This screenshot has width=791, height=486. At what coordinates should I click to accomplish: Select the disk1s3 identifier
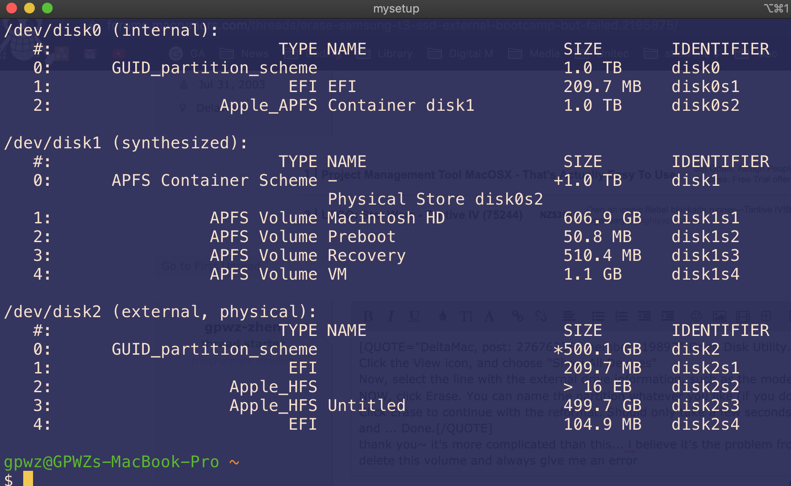pyautogui.click(x=706, y=256)
